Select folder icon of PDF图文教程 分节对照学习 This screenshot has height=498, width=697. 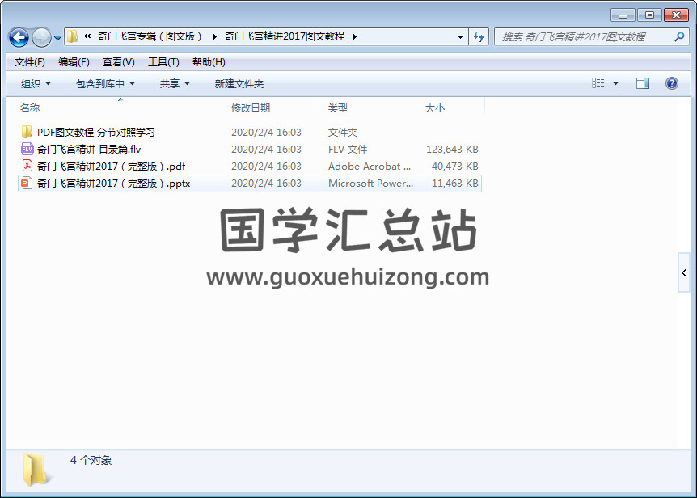pos(27,132)
